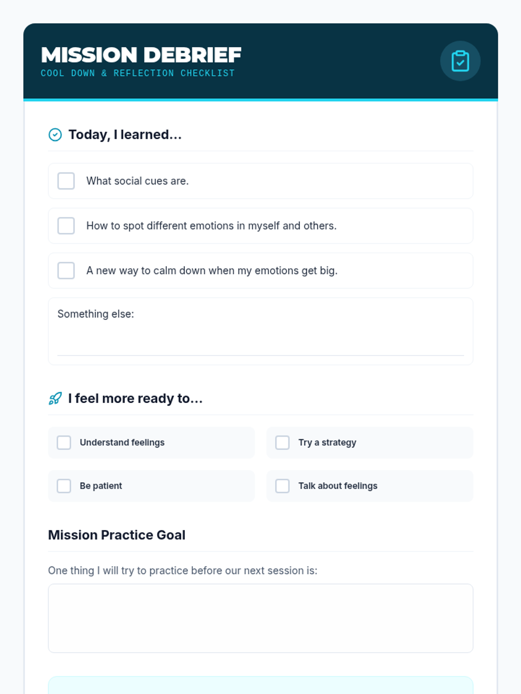
Task: Click the 'Cool Down & Reflection Checklist' subtitle
Action: click(x=138, y=73)
